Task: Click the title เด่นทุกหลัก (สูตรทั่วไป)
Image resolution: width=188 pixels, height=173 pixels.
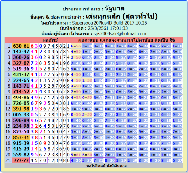Action: pos(122,16)
